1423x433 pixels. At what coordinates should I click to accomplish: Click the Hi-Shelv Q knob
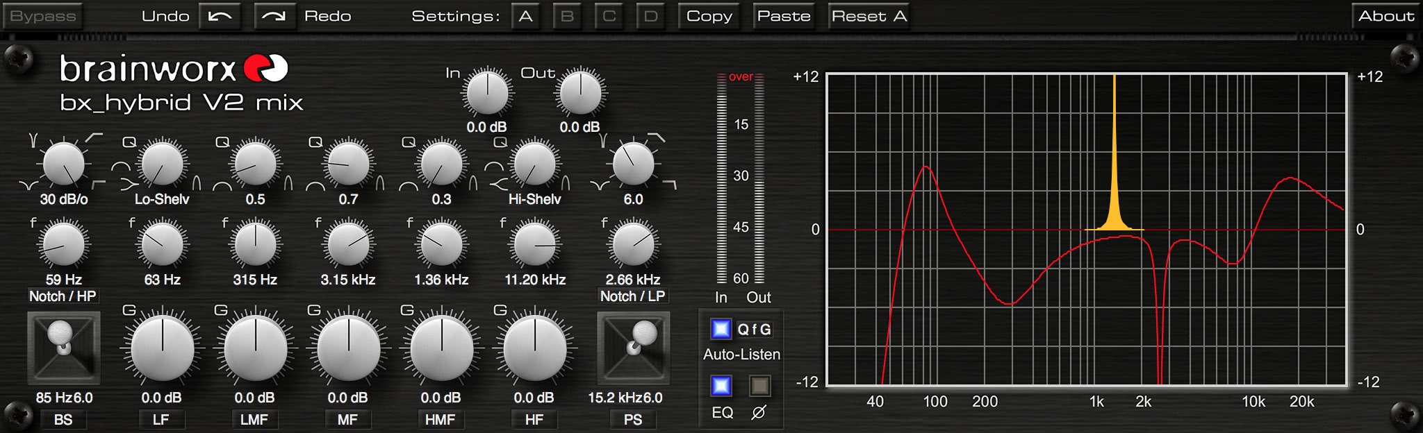pos(534,164)
